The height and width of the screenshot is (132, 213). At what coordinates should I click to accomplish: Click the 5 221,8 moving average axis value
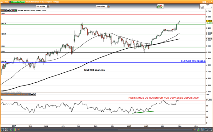click(x=209, y=39)
